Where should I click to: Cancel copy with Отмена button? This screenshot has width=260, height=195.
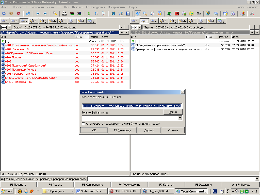pyautogui.click(x=173, y=130)
